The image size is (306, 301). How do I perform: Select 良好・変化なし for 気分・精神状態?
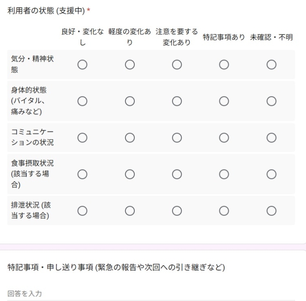tap(82, 65)
